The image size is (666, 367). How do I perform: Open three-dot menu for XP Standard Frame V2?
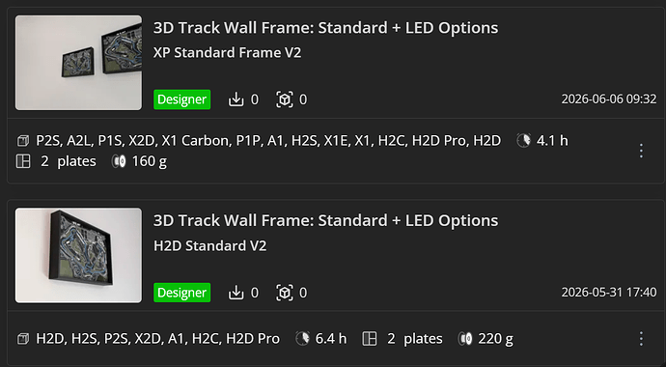click(x=641, y=151)
